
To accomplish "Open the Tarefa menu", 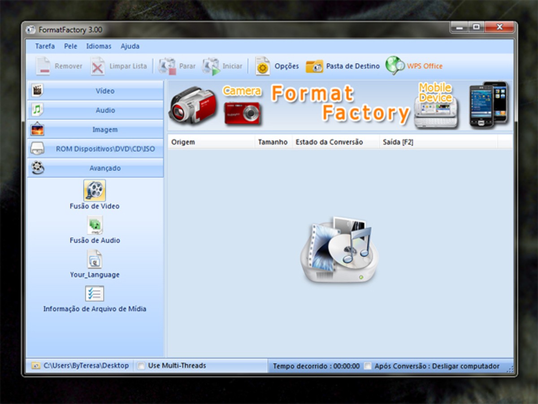I will [45, 46].
